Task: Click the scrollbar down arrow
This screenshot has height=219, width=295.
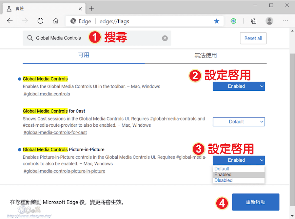Action: pyautogui.click(x=292, y=216)
